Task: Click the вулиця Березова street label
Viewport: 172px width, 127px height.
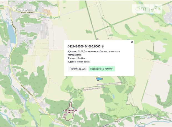Action: [153, 116]
